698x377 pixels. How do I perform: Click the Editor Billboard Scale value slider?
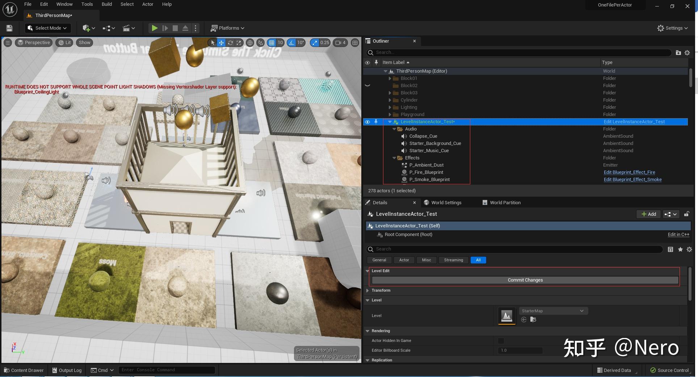point(520,350)
